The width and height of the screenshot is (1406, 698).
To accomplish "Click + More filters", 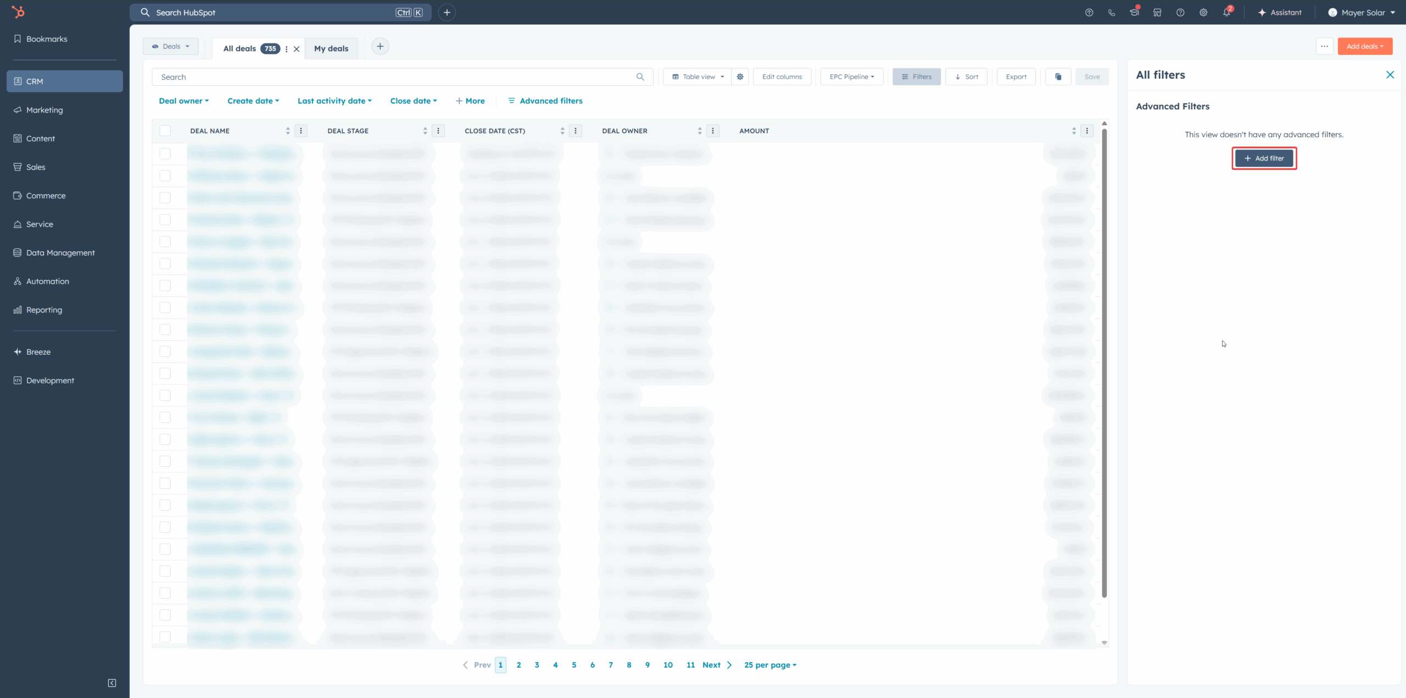I will pos(470,101).
